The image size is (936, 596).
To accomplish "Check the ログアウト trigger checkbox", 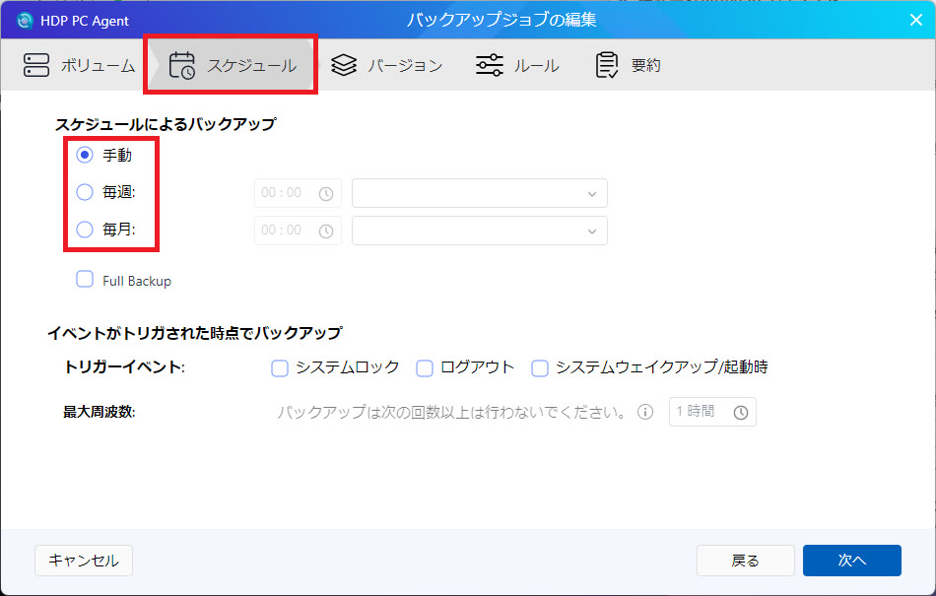I will point(425,367).
